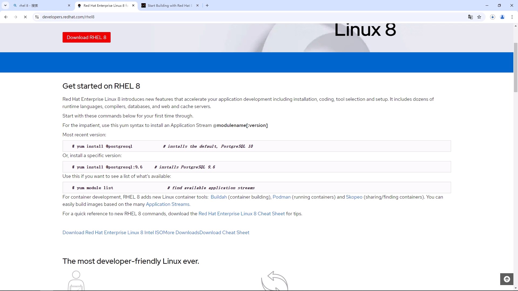The height and width of the screenshot is (291, 518).
Task: Click the Podman running containers link
Action: pyautogui.click(x=281, y=197)
